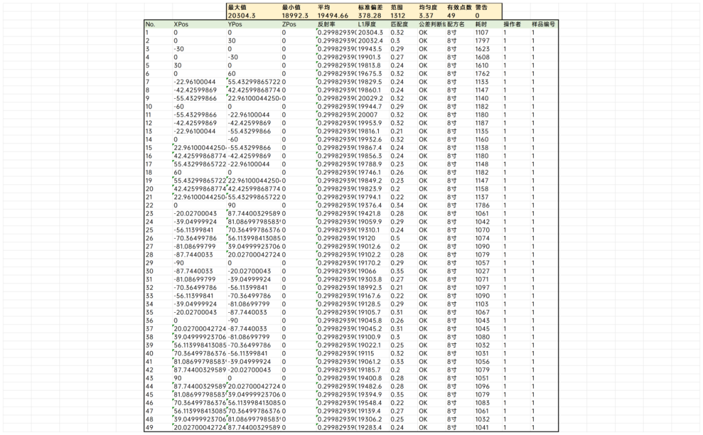Click time cell 1762
The image size is (703, 435).
click(x=488, y=73)
